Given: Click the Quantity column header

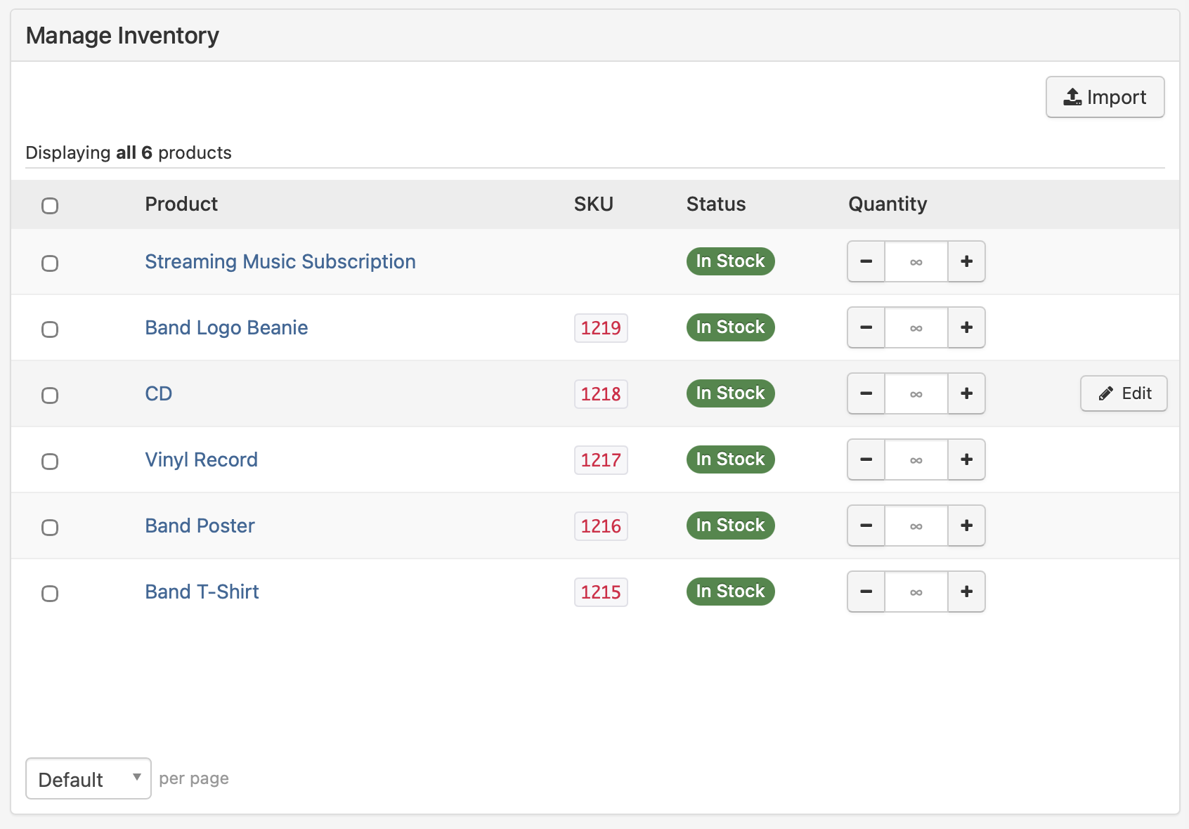Looking at the screenshot, I should [888, 204].
